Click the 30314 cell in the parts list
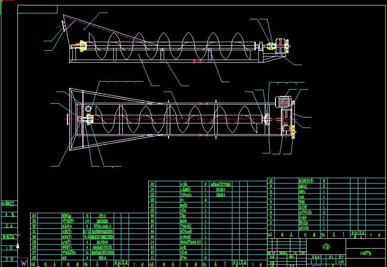387x267 pixels. [220, 195]
